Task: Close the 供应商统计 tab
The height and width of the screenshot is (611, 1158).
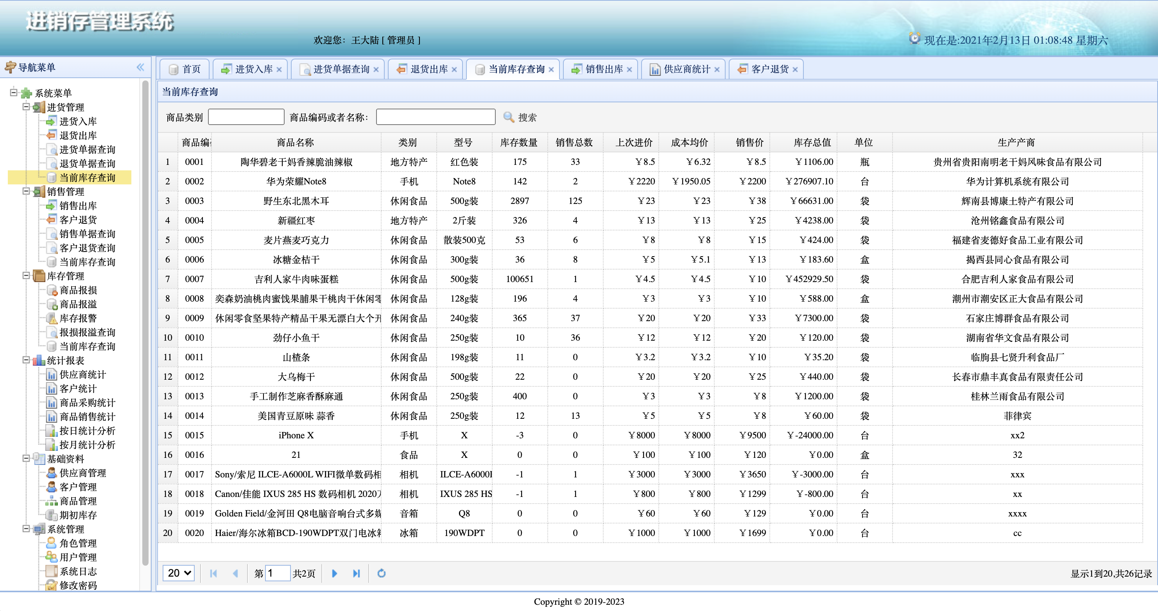Action: pos(717,70)
